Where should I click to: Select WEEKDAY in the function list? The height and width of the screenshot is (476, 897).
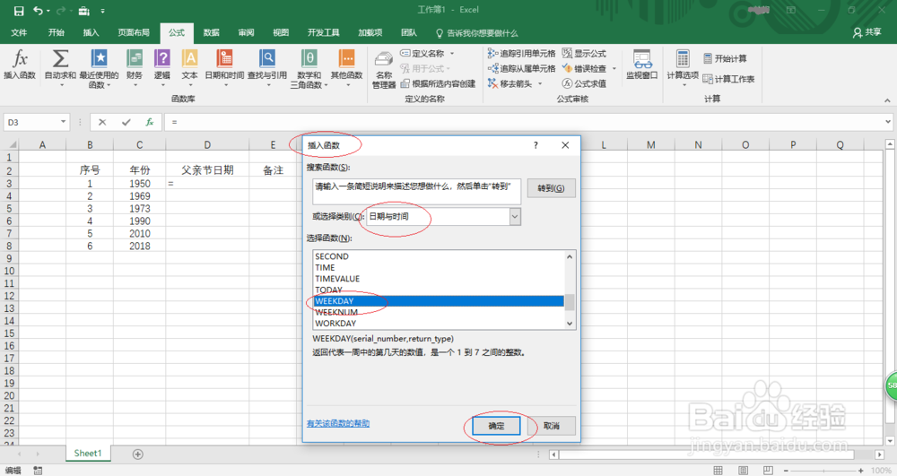point(439,301)
